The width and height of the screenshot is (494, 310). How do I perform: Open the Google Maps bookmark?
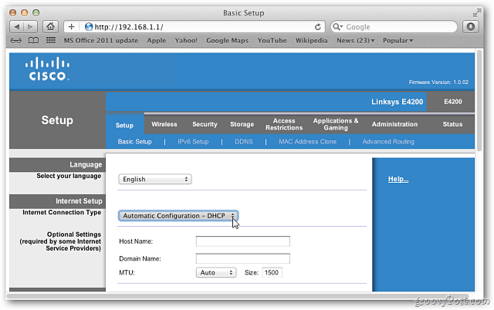coord(227,41)
